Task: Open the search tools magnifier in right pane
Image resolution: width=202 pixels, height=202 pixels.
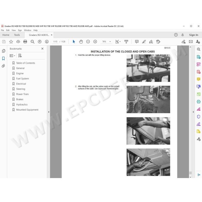Action: 199,49
